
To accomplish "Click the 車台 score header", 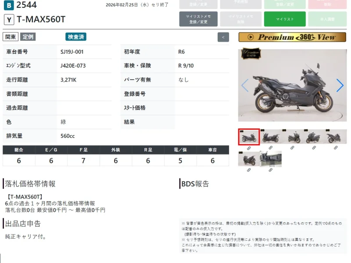I will tap(213, 150).
